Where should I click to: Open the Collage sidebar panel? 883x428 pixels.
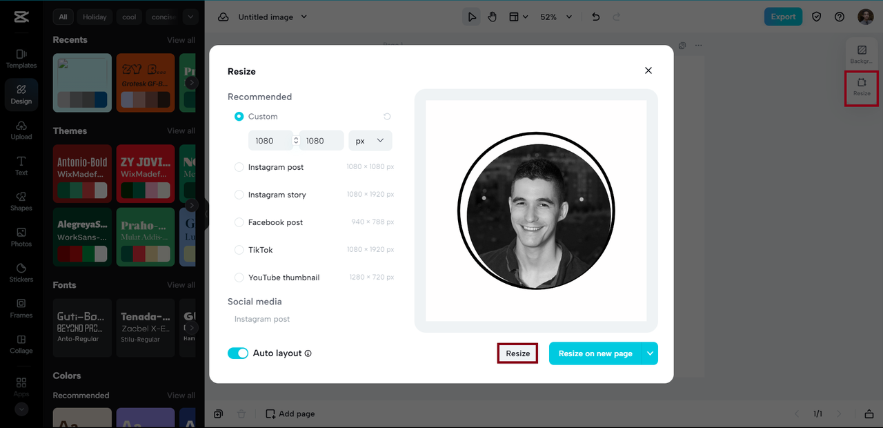[21, 344]
